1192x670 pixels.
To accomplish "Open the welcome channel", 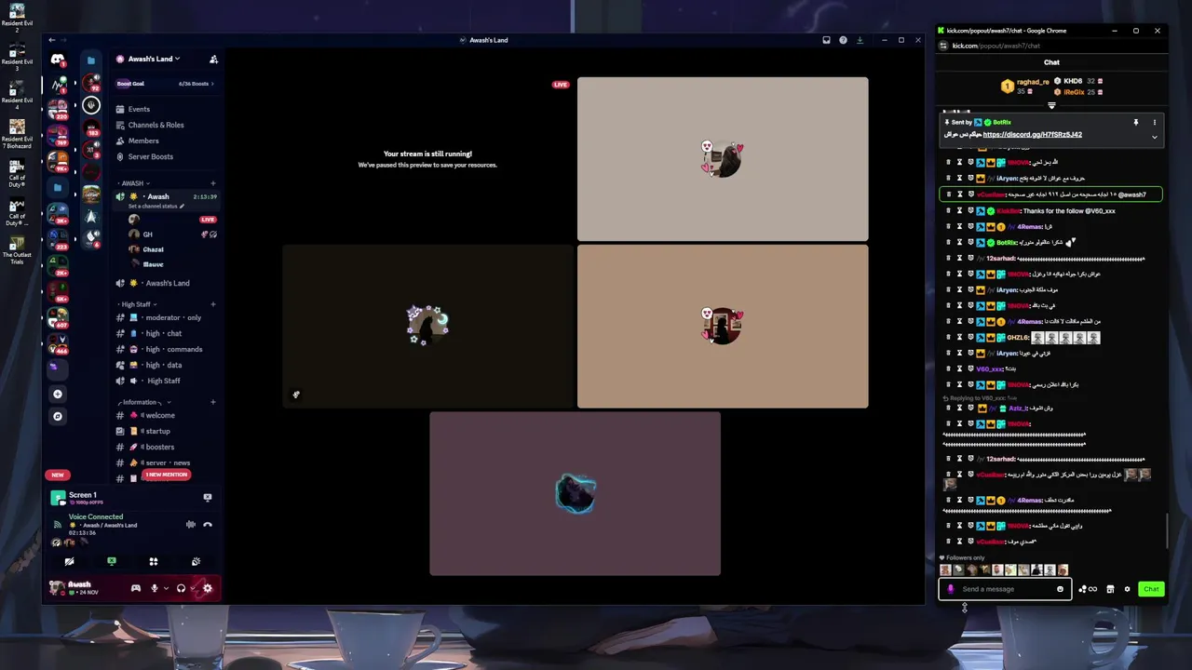I will click(x=167, y=415).
